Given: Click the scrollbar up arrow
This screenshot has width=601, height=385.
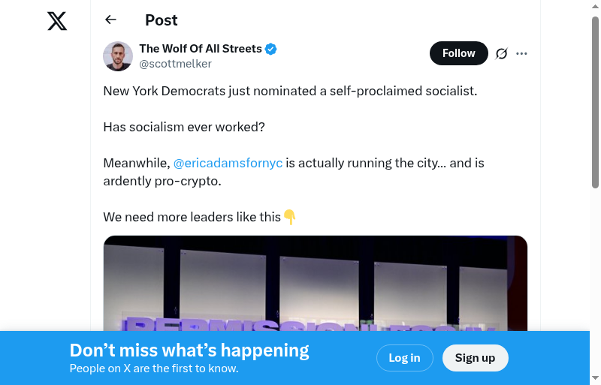Looking at the screenshot, I should pyautogui.click(x=595, y=8).
